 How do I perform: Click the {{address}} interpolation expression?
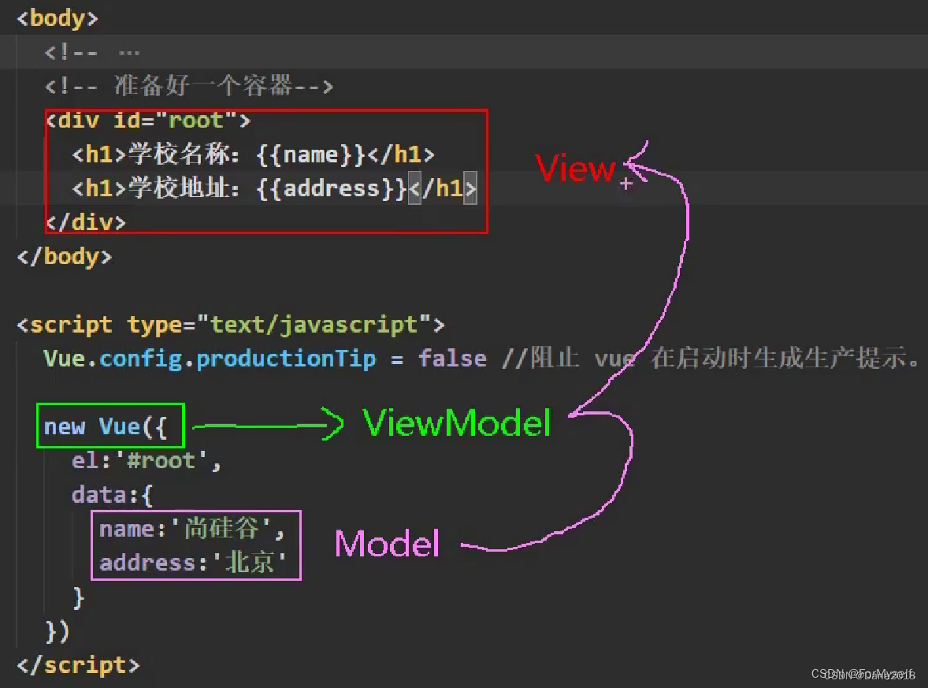[332, 188]
